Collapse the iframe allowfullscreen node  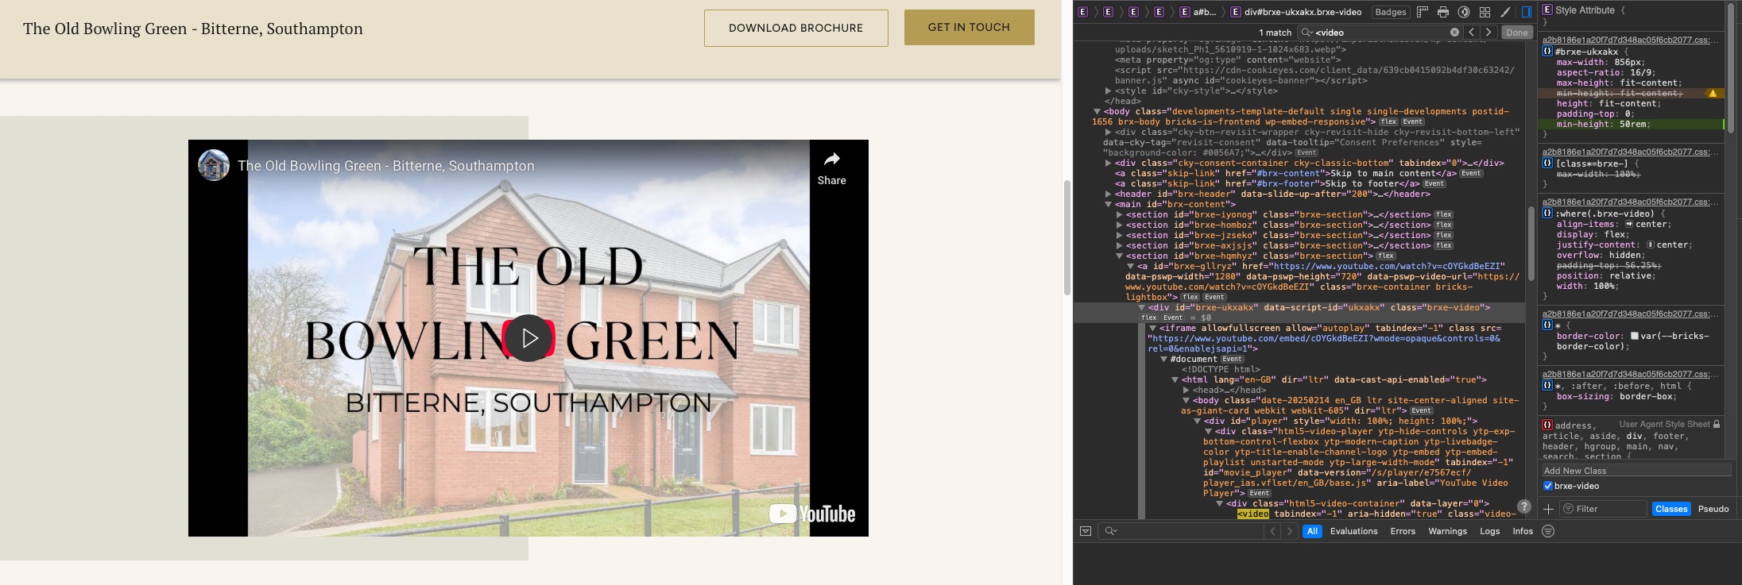click(1152, 329)
